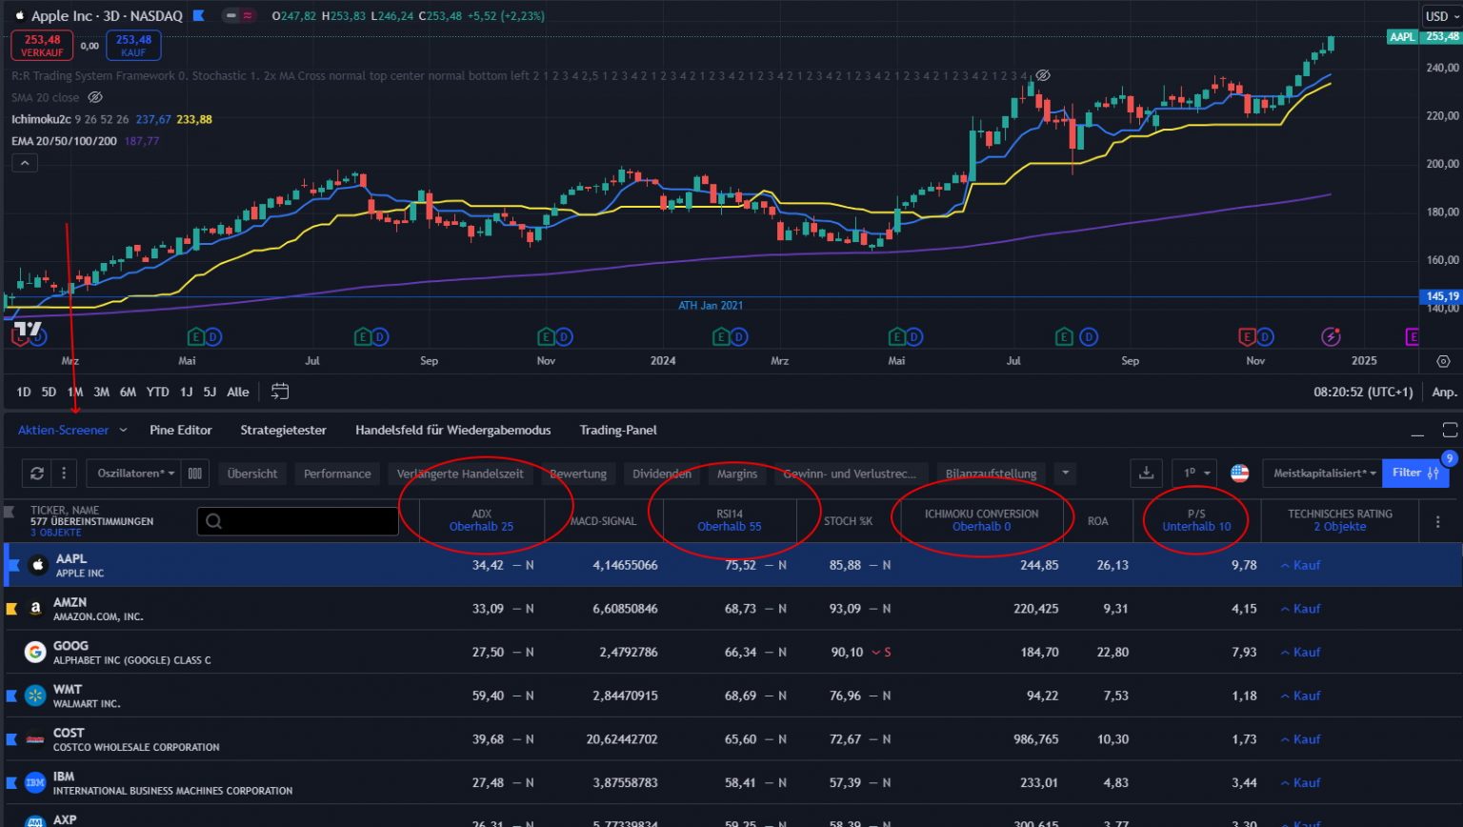This screenshot has width=1463, height=827.
Task: Refresh the screener with the reload icon
Action: point(37,473)
